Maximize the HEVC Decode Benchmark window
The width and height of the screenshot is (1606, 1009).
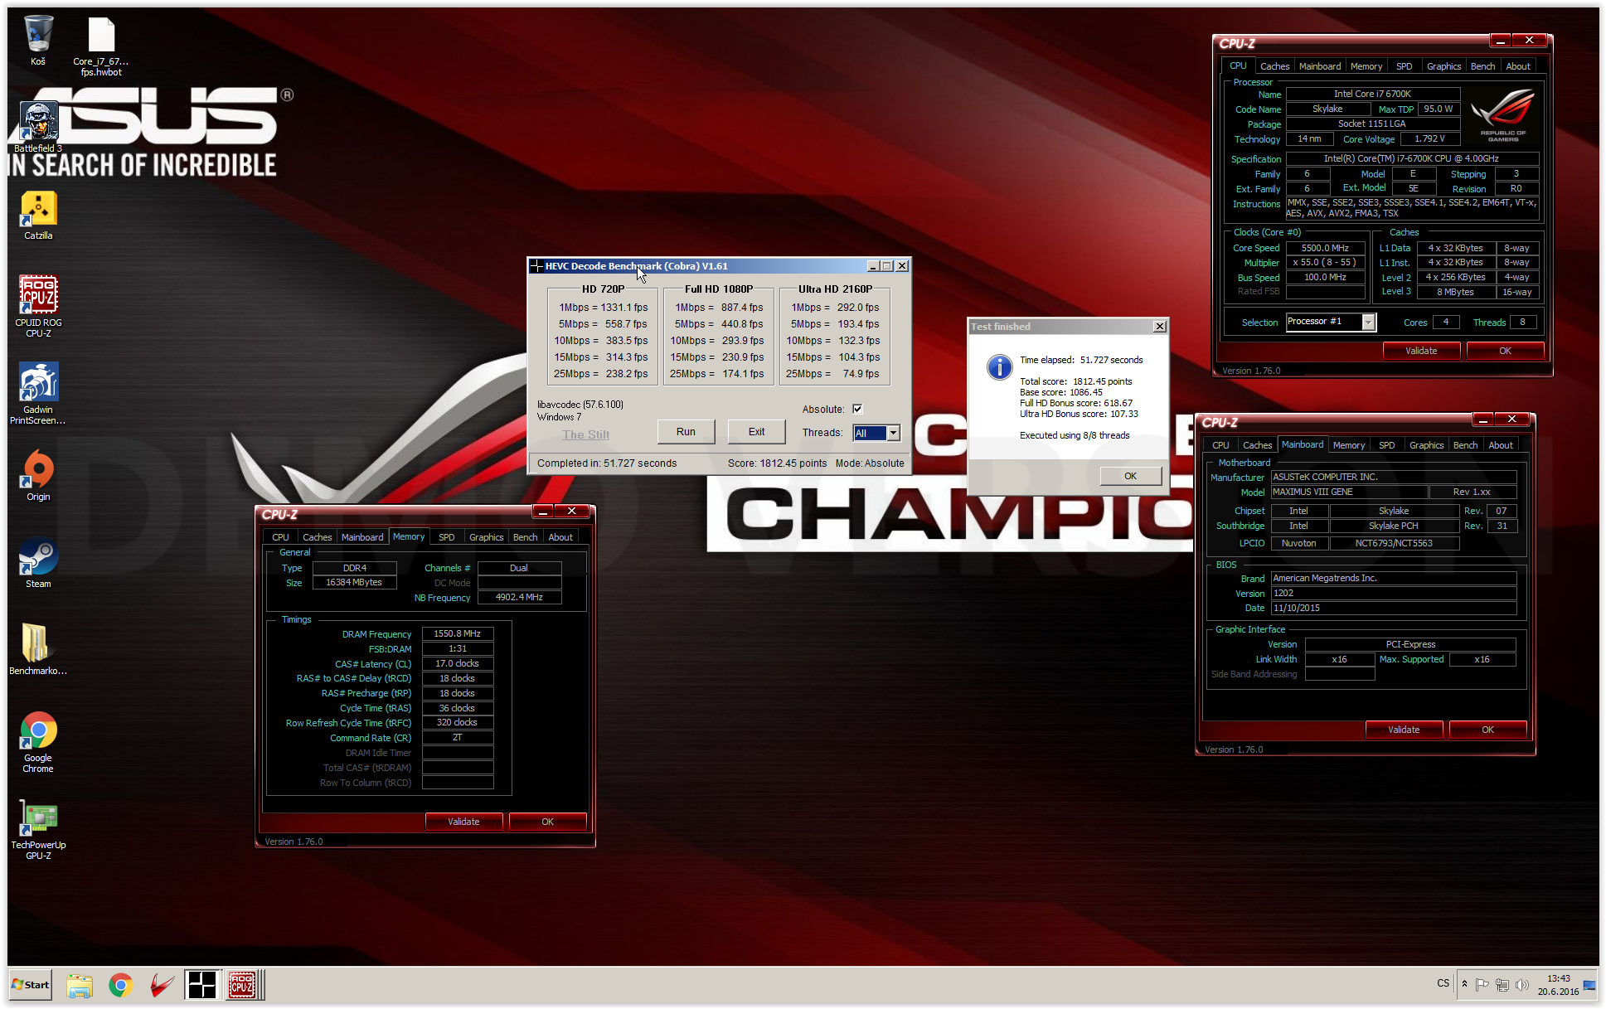pos(887,266)
